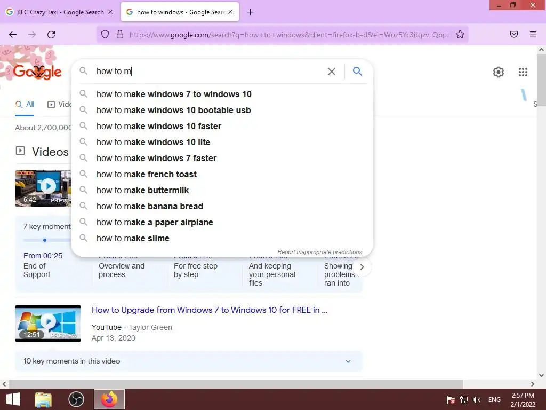Show next key moments with arrow
Screen dimensions: 546x410
pyautogui.click(x=362, y=267)
